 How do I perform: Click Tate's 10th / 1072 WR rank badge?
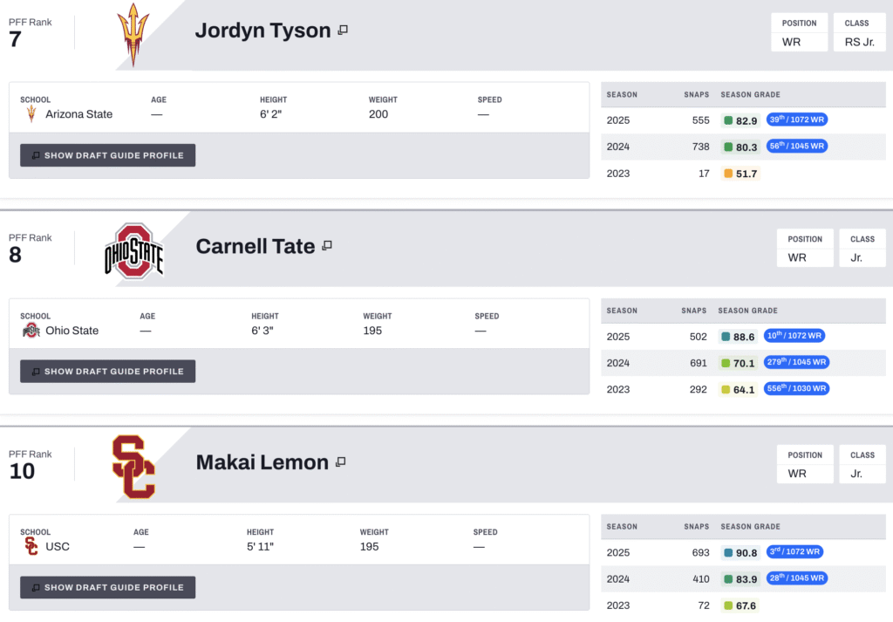click(796, 336)
